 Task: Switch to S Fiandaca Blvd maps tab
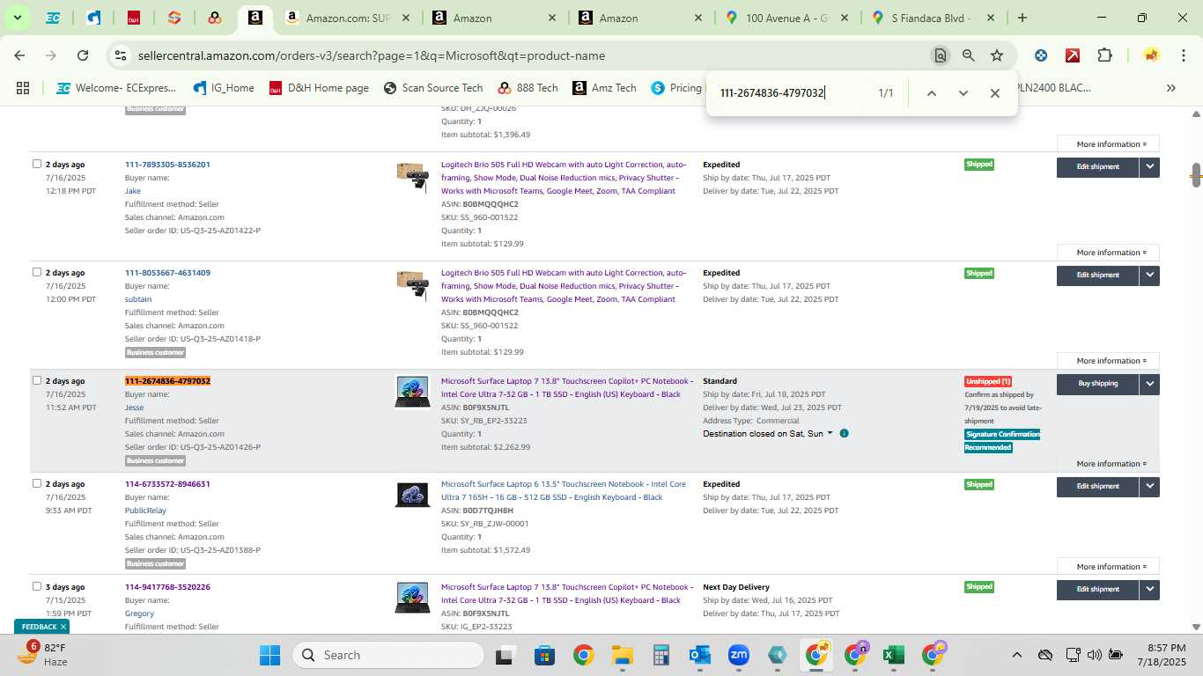click(x=932, y=18)
